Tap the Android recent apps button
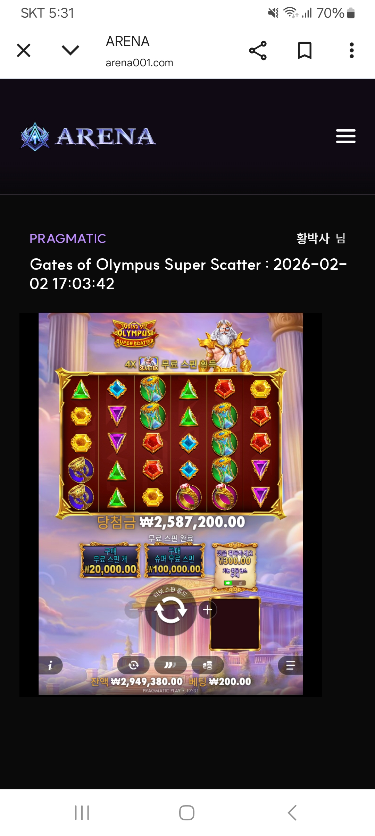 82,813
